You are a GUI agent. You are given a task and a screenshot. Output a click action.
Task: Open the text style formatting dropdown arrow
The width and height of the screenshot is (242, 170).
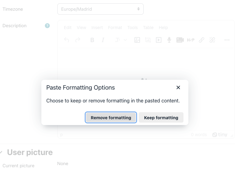click(x=125, y=40)
